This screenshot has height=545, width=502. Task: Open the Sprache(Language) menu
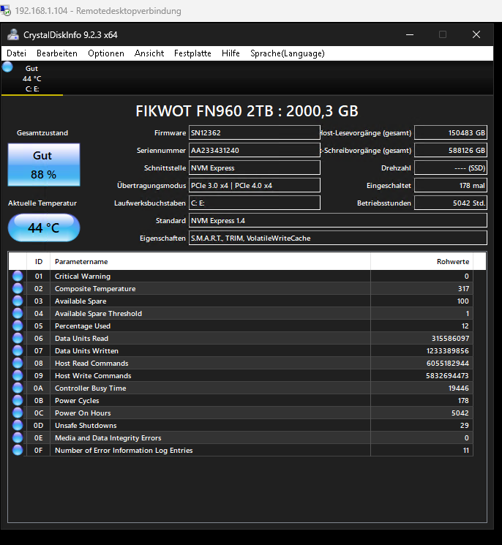coord(288,53)
